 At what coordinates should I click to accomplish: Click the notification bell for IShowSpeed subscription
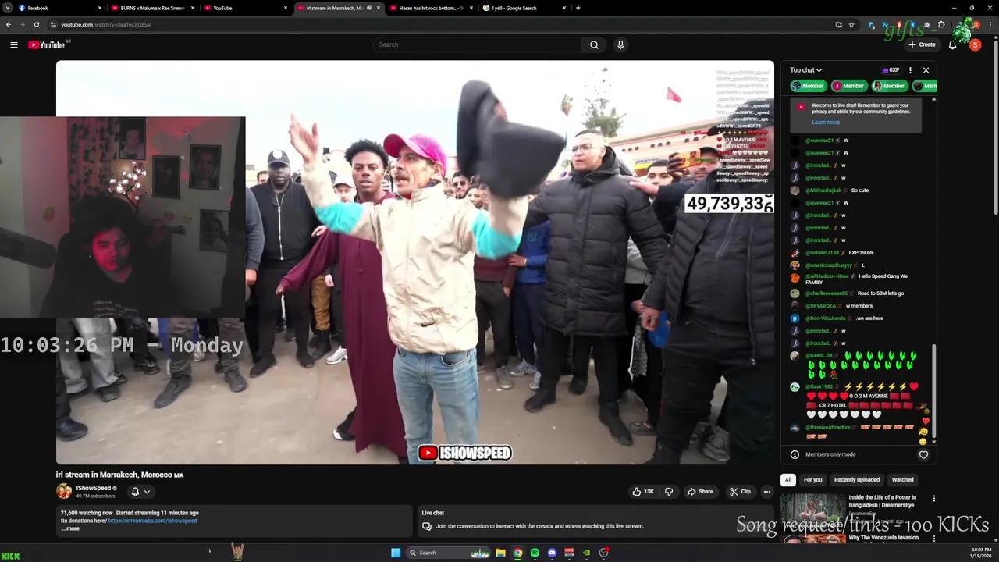[135, 492]
